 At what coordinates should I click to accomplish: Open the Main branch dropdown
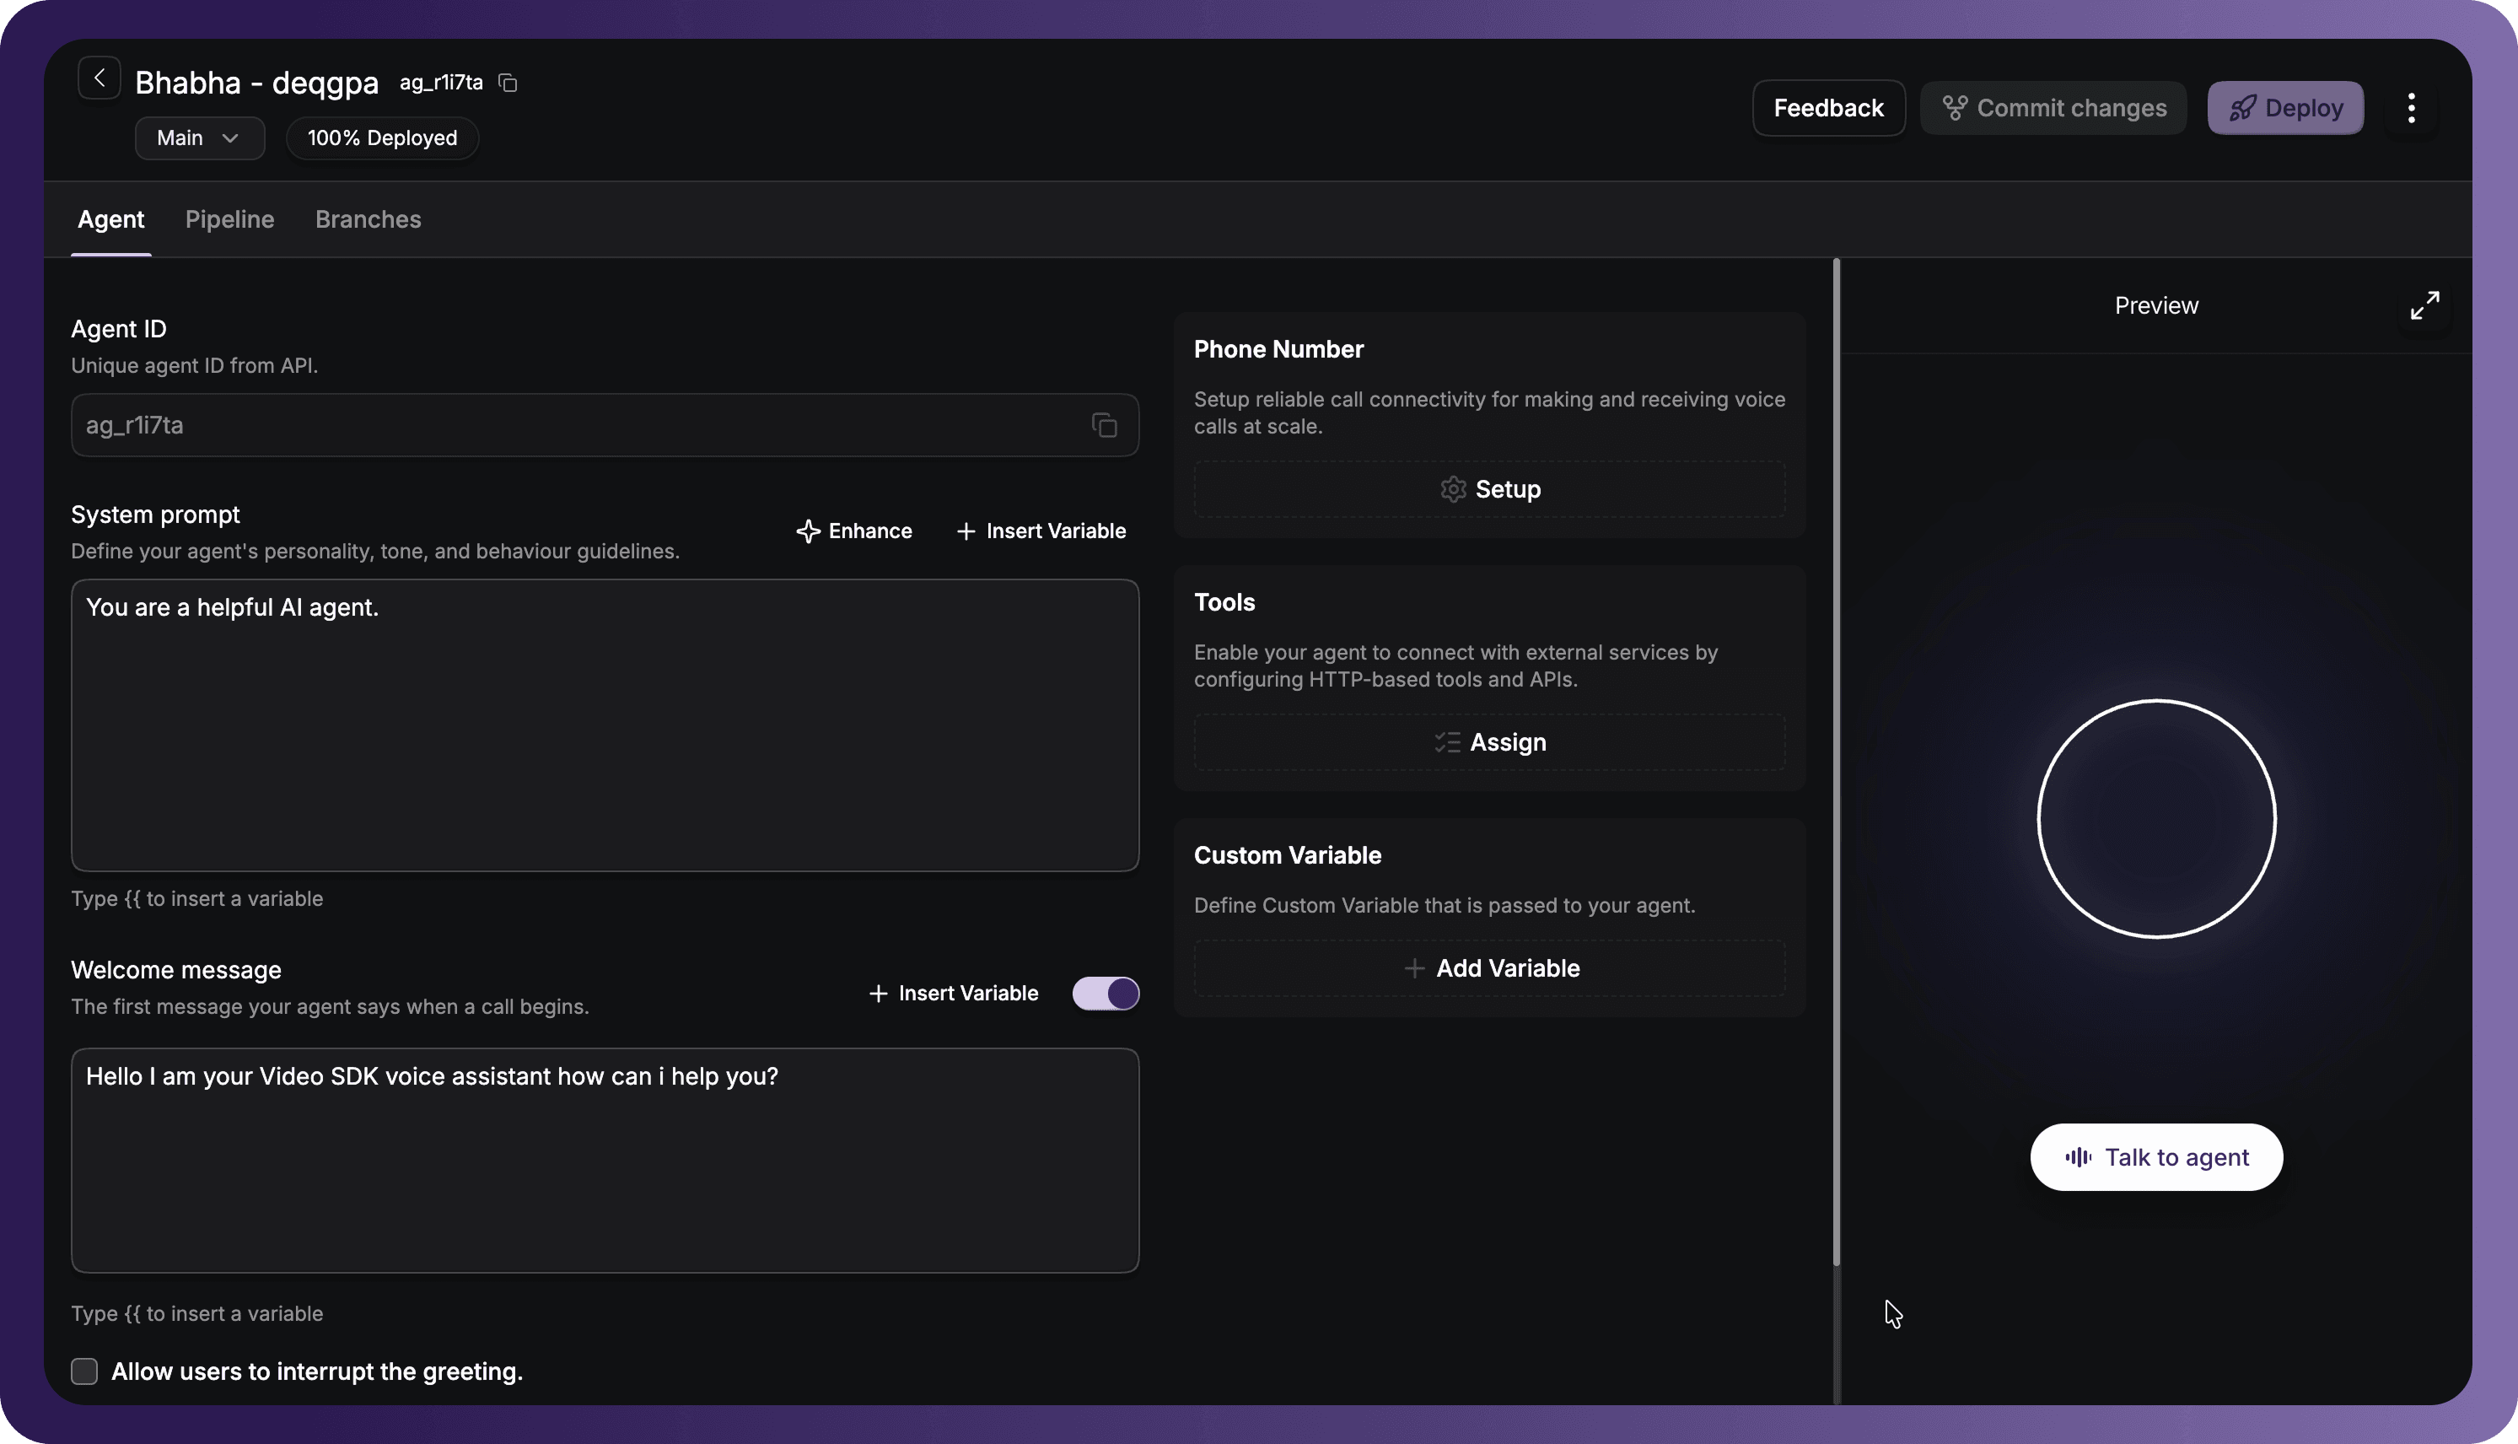coord(199,137)
